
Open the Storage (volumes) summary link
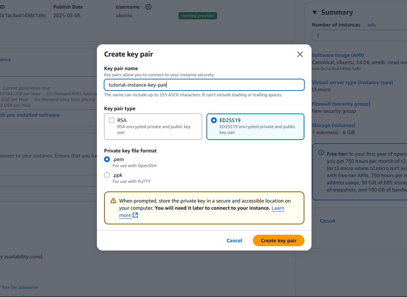(x=333, y=125)
